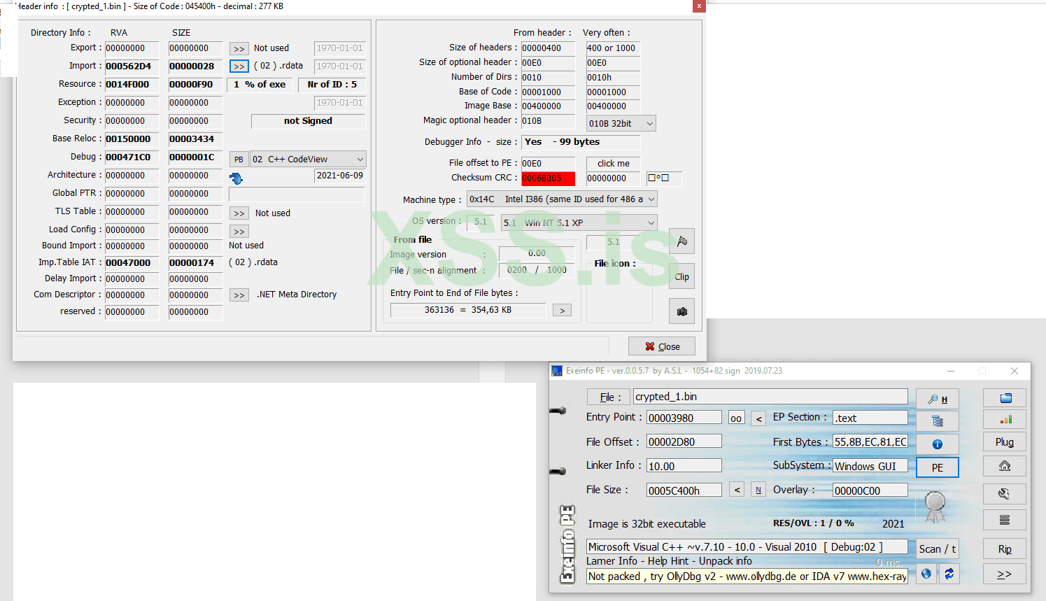Click the >> button in the Export row
Image resolution: width=1046 pixels, height=601 pixels.
239,49
